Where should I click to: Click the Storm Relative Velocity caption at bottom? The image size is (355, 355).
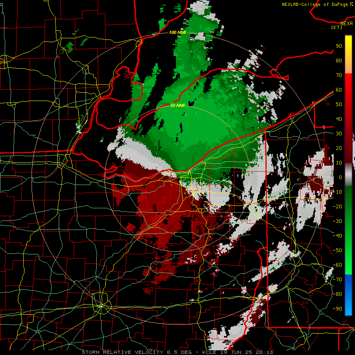[x=177, y=352]
